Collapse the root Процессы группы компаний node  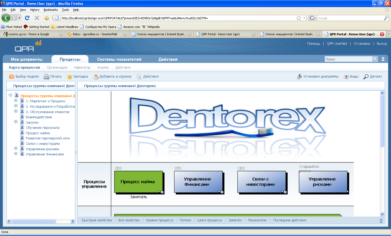tap(11, 95)
